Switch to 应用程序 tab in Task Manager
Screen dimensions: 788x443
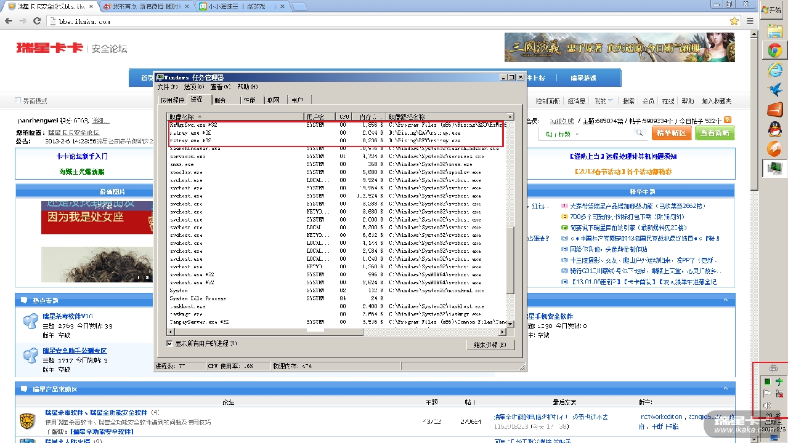tap(173, 100)
